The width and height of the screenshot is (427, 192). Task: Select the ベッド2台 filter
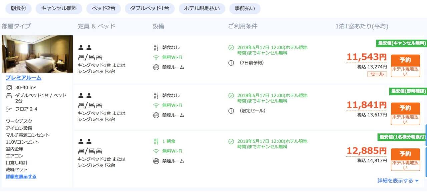tap(103, 9)
